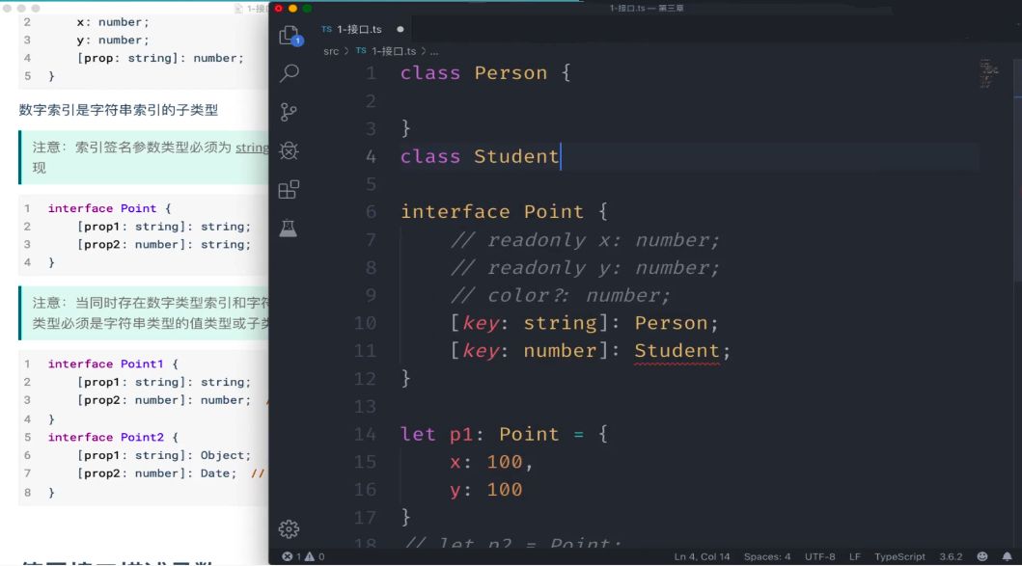Click the 3.6.2 TypeScript version

tap(950, 556)
